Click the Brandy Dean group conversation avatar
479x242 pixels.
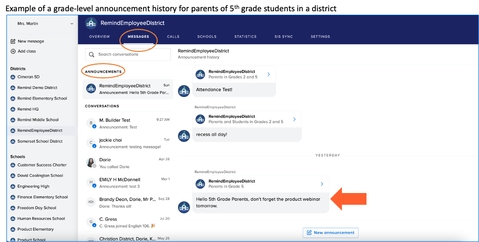coord(91,202)
